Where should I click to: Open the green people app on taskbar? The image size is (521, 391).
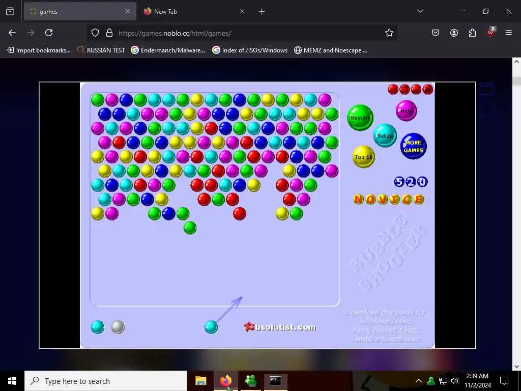[x=250, y=381]
